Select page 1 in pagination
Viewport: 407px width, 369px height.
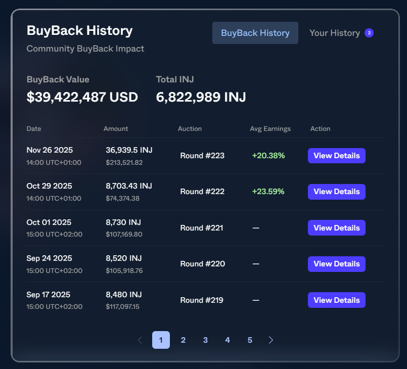161,340
